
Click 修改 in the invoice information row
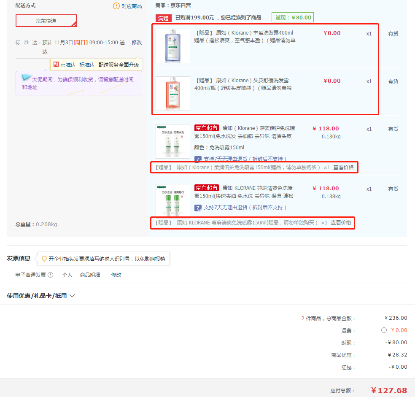click(x=116, y=275)
